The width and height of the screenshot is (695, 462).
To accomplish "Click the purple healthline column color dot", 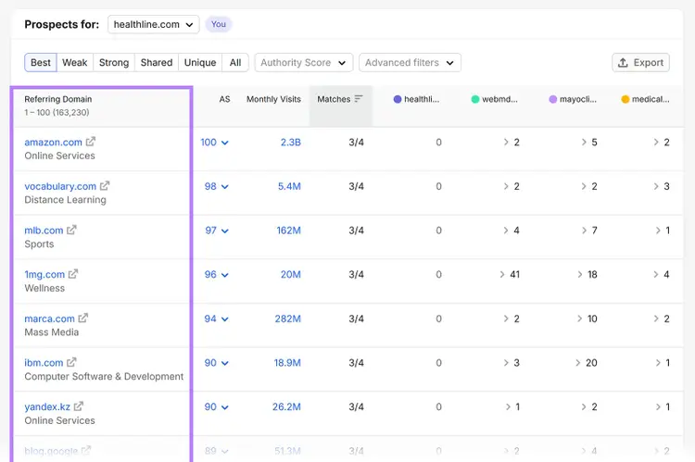I will click(x=398, y=99).
